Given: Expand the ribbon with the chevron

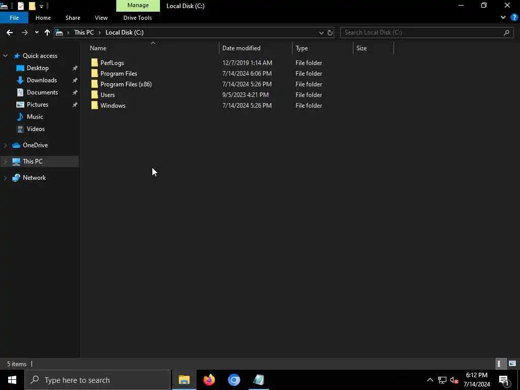Looking at the screenshot, I should pyautogui.click(x=503, y=17).
